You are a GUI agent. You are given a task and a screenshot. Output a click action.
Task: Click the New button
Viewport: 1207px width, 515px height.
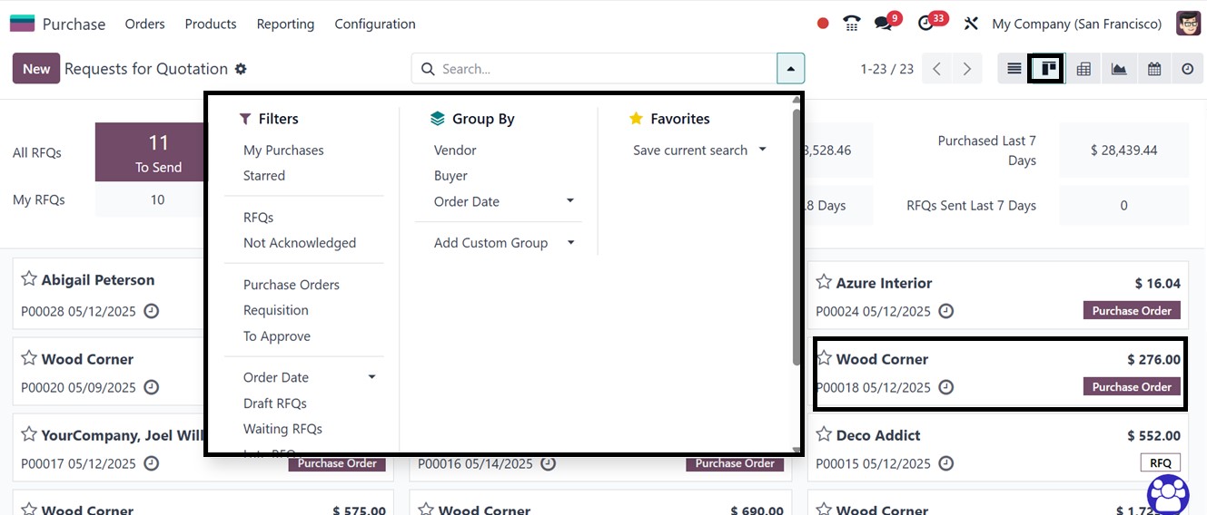pyautogui.click(x=36, y=69)
